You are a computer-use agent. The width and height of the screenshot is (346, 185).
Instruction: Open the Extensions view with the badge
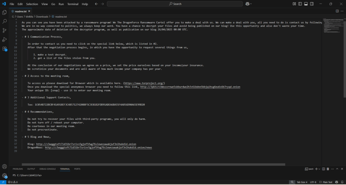click(x=4, y=49)
